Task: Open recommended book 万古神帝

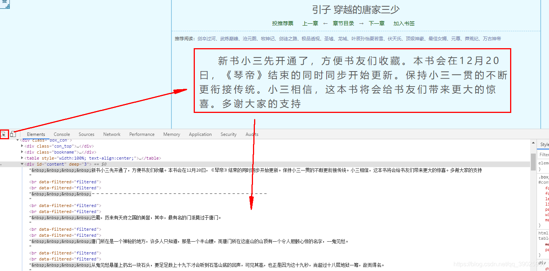Action: click(492, 38)
